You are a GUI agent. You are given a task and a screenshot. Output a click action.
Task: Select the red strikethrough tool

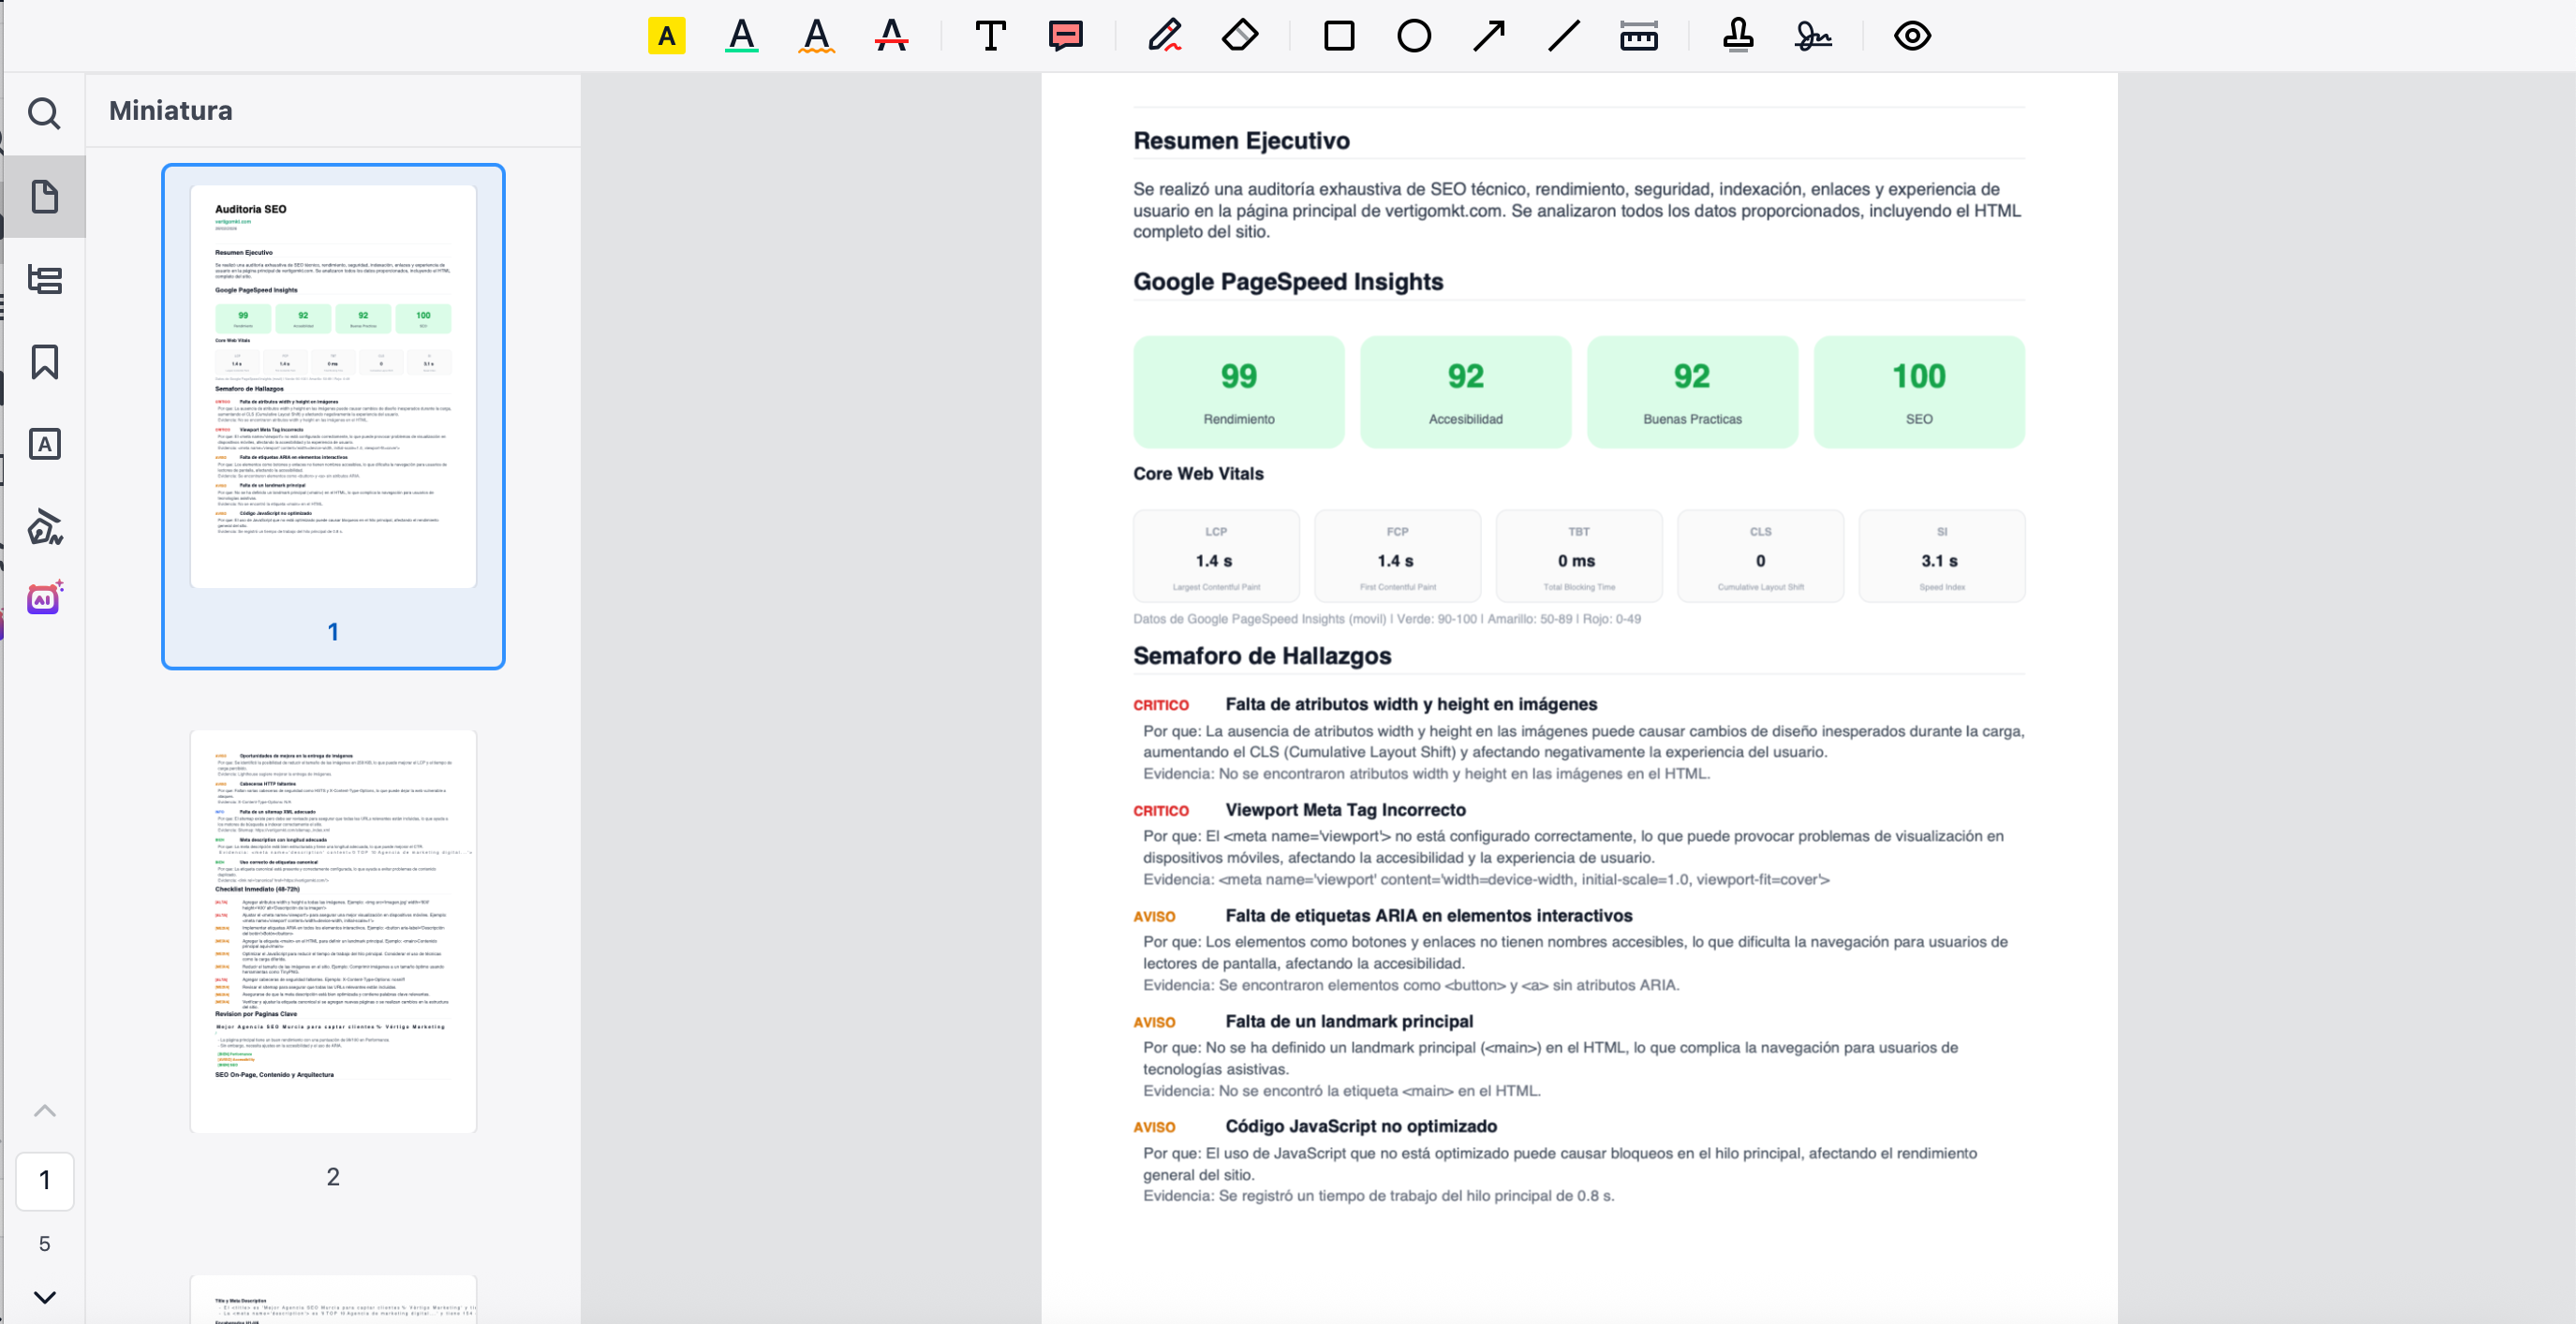tap(891, 36)
